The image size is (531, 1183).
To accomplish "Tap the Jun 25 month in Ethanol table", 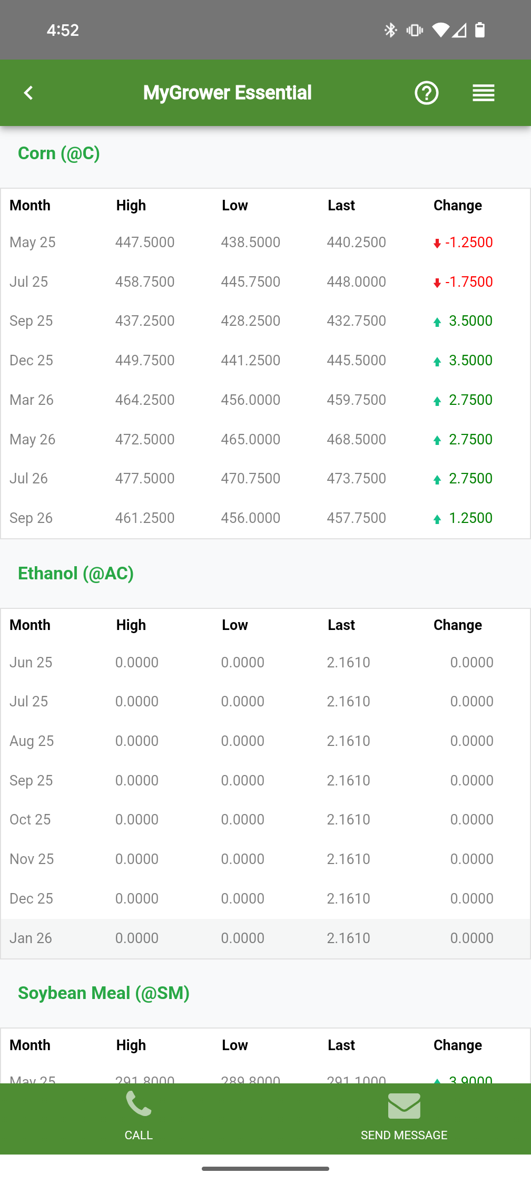I will (x=31, y=662).
